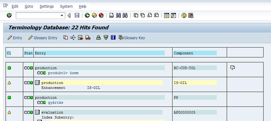The height and width of the screenshot is (121, 271).
Task: Click the green Back arrow icon
Action: (87, 15)
